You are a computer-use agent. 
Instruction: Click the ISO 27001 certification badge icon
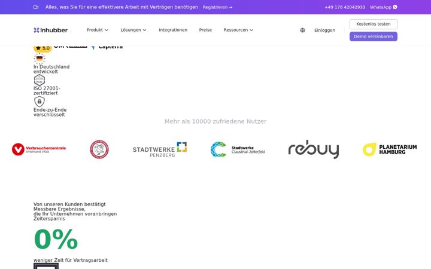point(40,80)
